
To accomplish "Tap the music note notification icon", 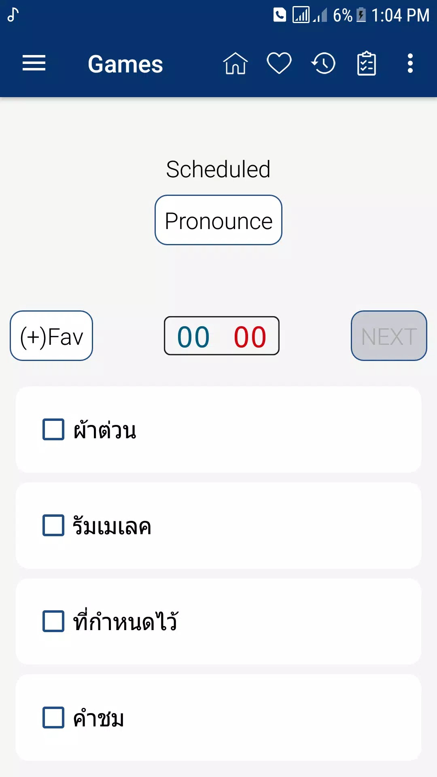I will [x=13, y=15].
